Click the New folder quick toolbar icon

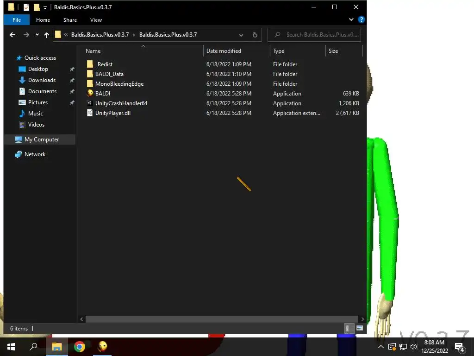click(x=37, y=7)
